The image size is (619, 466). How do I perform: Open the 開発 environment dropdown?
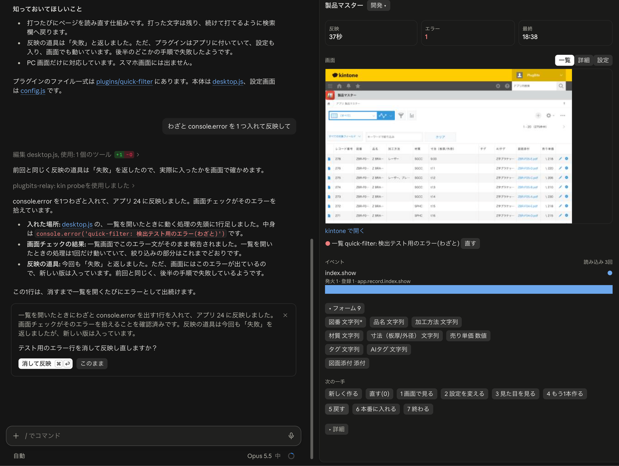[378, 6]
